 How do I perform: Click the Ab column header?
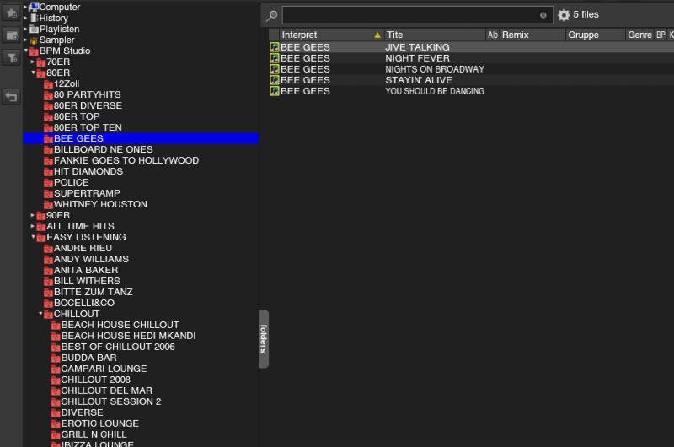click(x=493, y=35)
